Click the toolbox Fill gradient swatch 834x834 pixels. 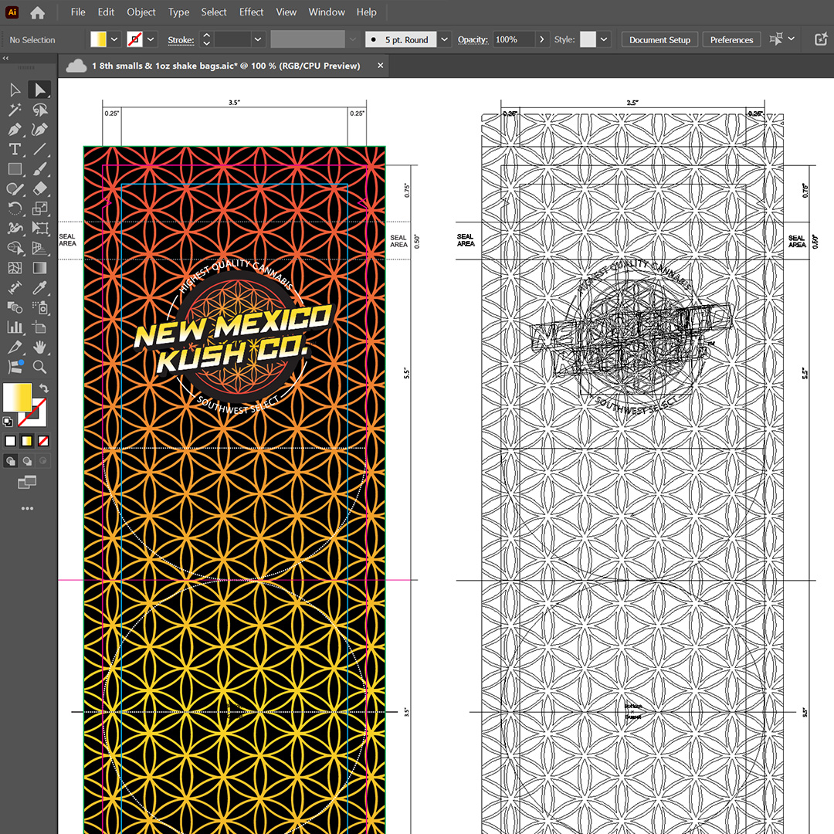coord(16,398)
